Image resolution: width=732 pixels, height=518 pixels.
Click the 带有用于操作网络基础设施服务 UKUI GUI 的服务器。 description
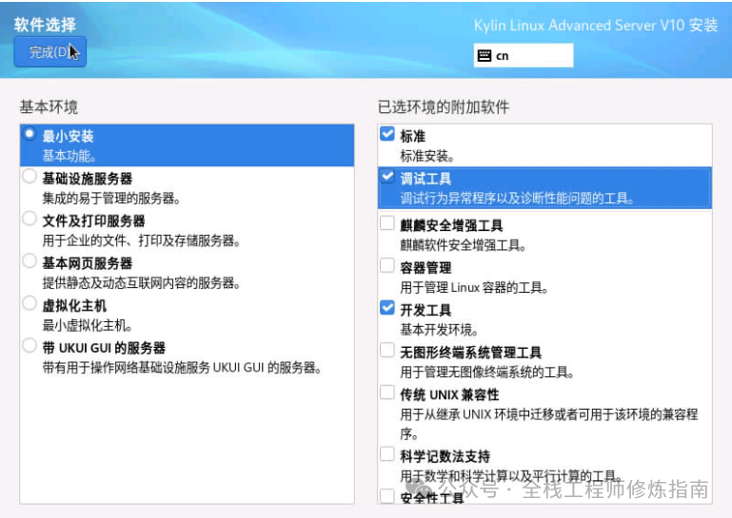click(x=182, y=368)
